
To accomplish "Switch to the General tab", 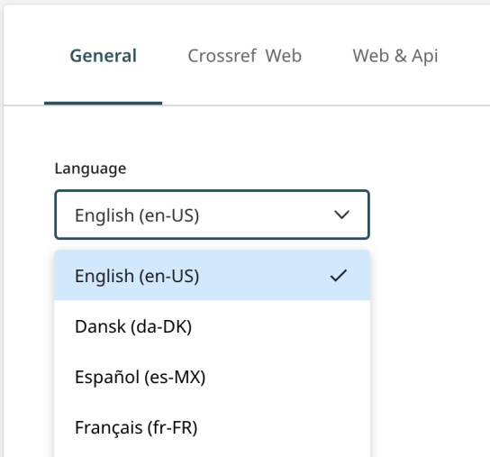I will point(103,56).
